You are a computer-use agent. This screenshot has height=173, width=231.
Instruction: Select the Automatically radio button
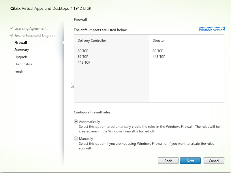pyautogui.click(x=76, y=121)
